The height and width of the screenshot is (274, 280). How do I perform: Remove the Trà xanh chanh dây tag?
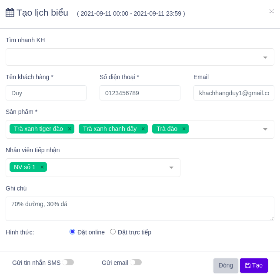pyautogui.click(x=143, y=129)
